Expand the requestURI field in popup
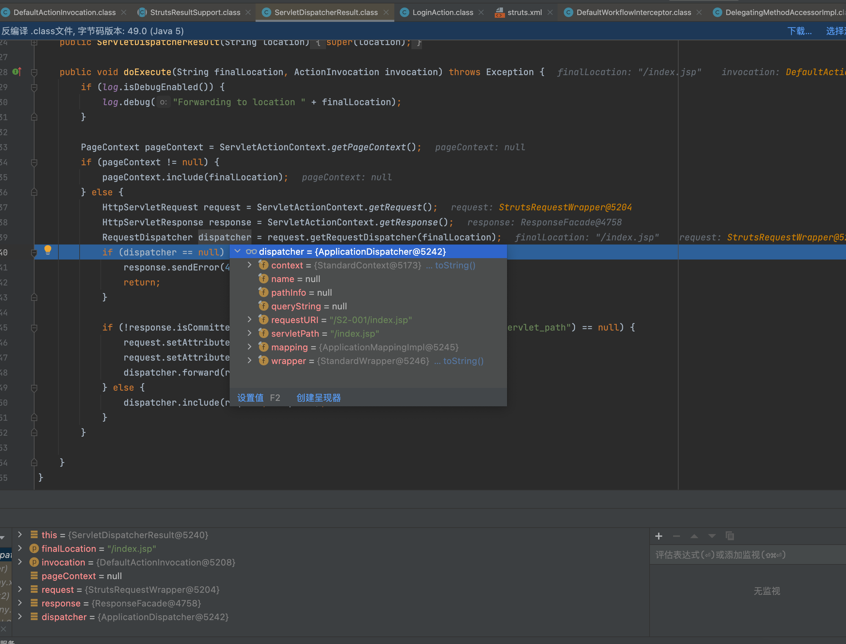Image resolution: width=846 pixels, height=644 pixels. pos(249,319)
